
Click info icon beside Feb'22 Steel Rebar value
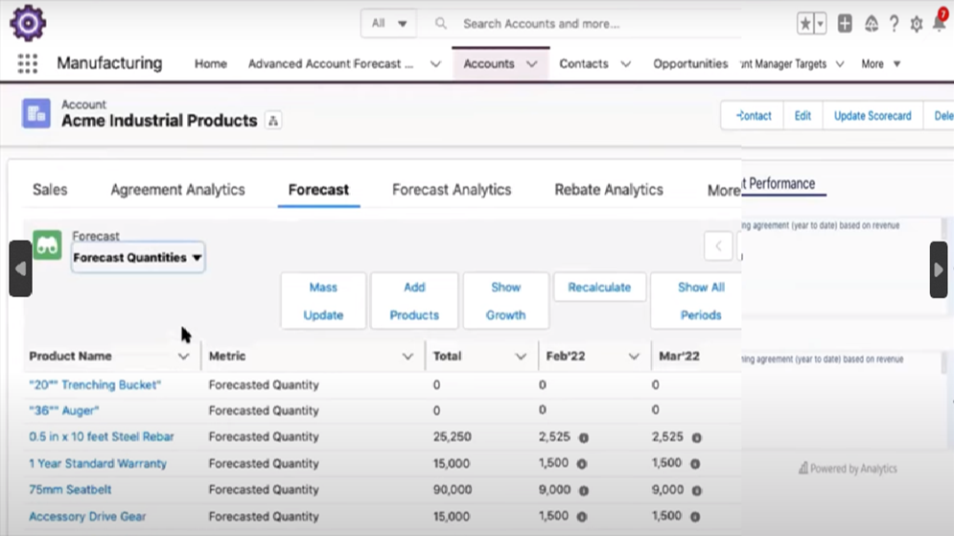coord(584,437)
